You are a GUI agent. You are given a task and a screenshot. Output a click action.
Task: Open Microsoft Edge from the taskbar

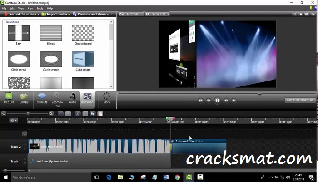coord(109,177)
